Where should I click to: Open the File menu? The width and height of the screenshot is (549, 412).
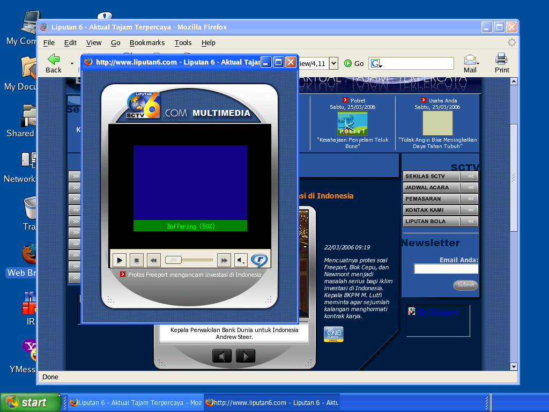point(49,43)
